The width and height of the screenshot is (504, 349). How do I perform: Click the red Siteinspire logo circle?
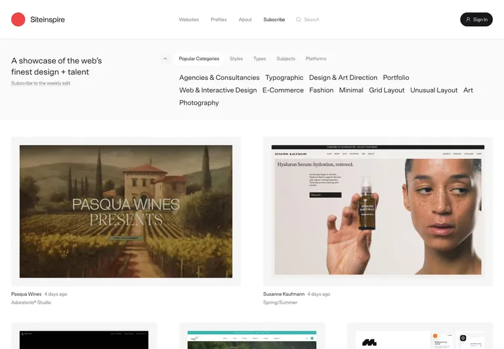(x=18, y=20)
